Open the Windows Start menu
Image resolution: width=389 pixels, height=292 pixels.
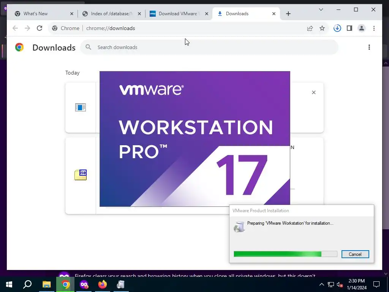pos(9,284)
